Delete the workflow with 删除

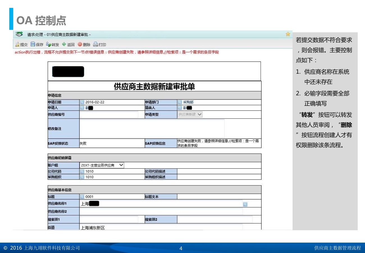tap(84, 44)
